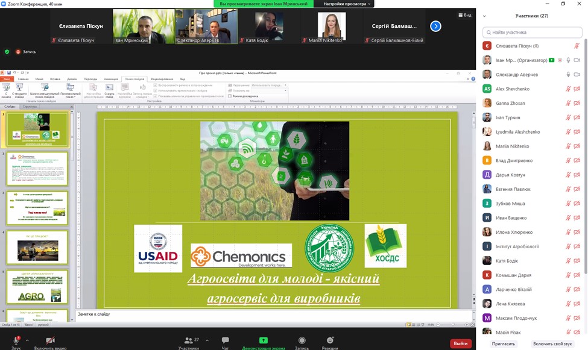Select slide 5 AGRO thumbnail
Screen dimensions: 588x350
point(37,287)
